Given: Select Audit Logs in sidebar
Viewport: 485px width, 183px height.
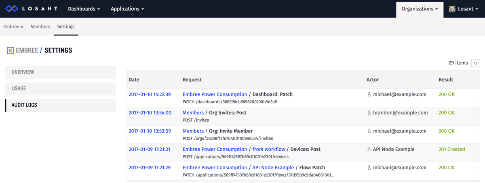Looking at the screenshot, I should coord(61,105).
